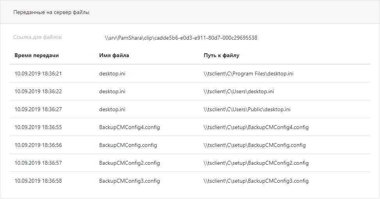Screen dimensions: 380x199
Task: Open the setup\BackupCMConfig3.config path
Action: [256, 181]
